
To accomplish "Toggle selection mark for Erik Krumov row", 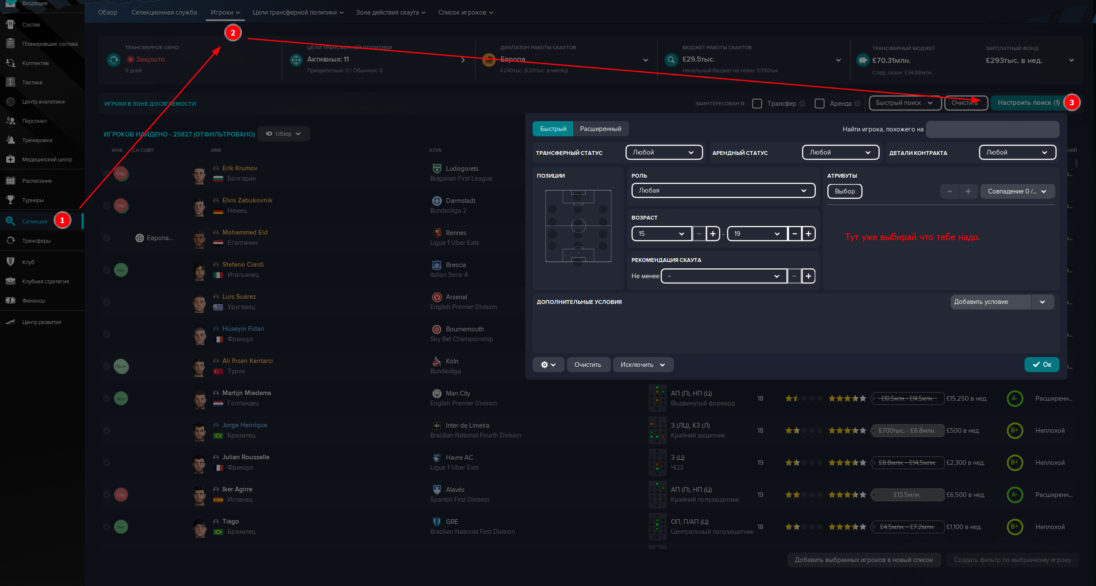I will pyautogui.click(x=107, y=173).
